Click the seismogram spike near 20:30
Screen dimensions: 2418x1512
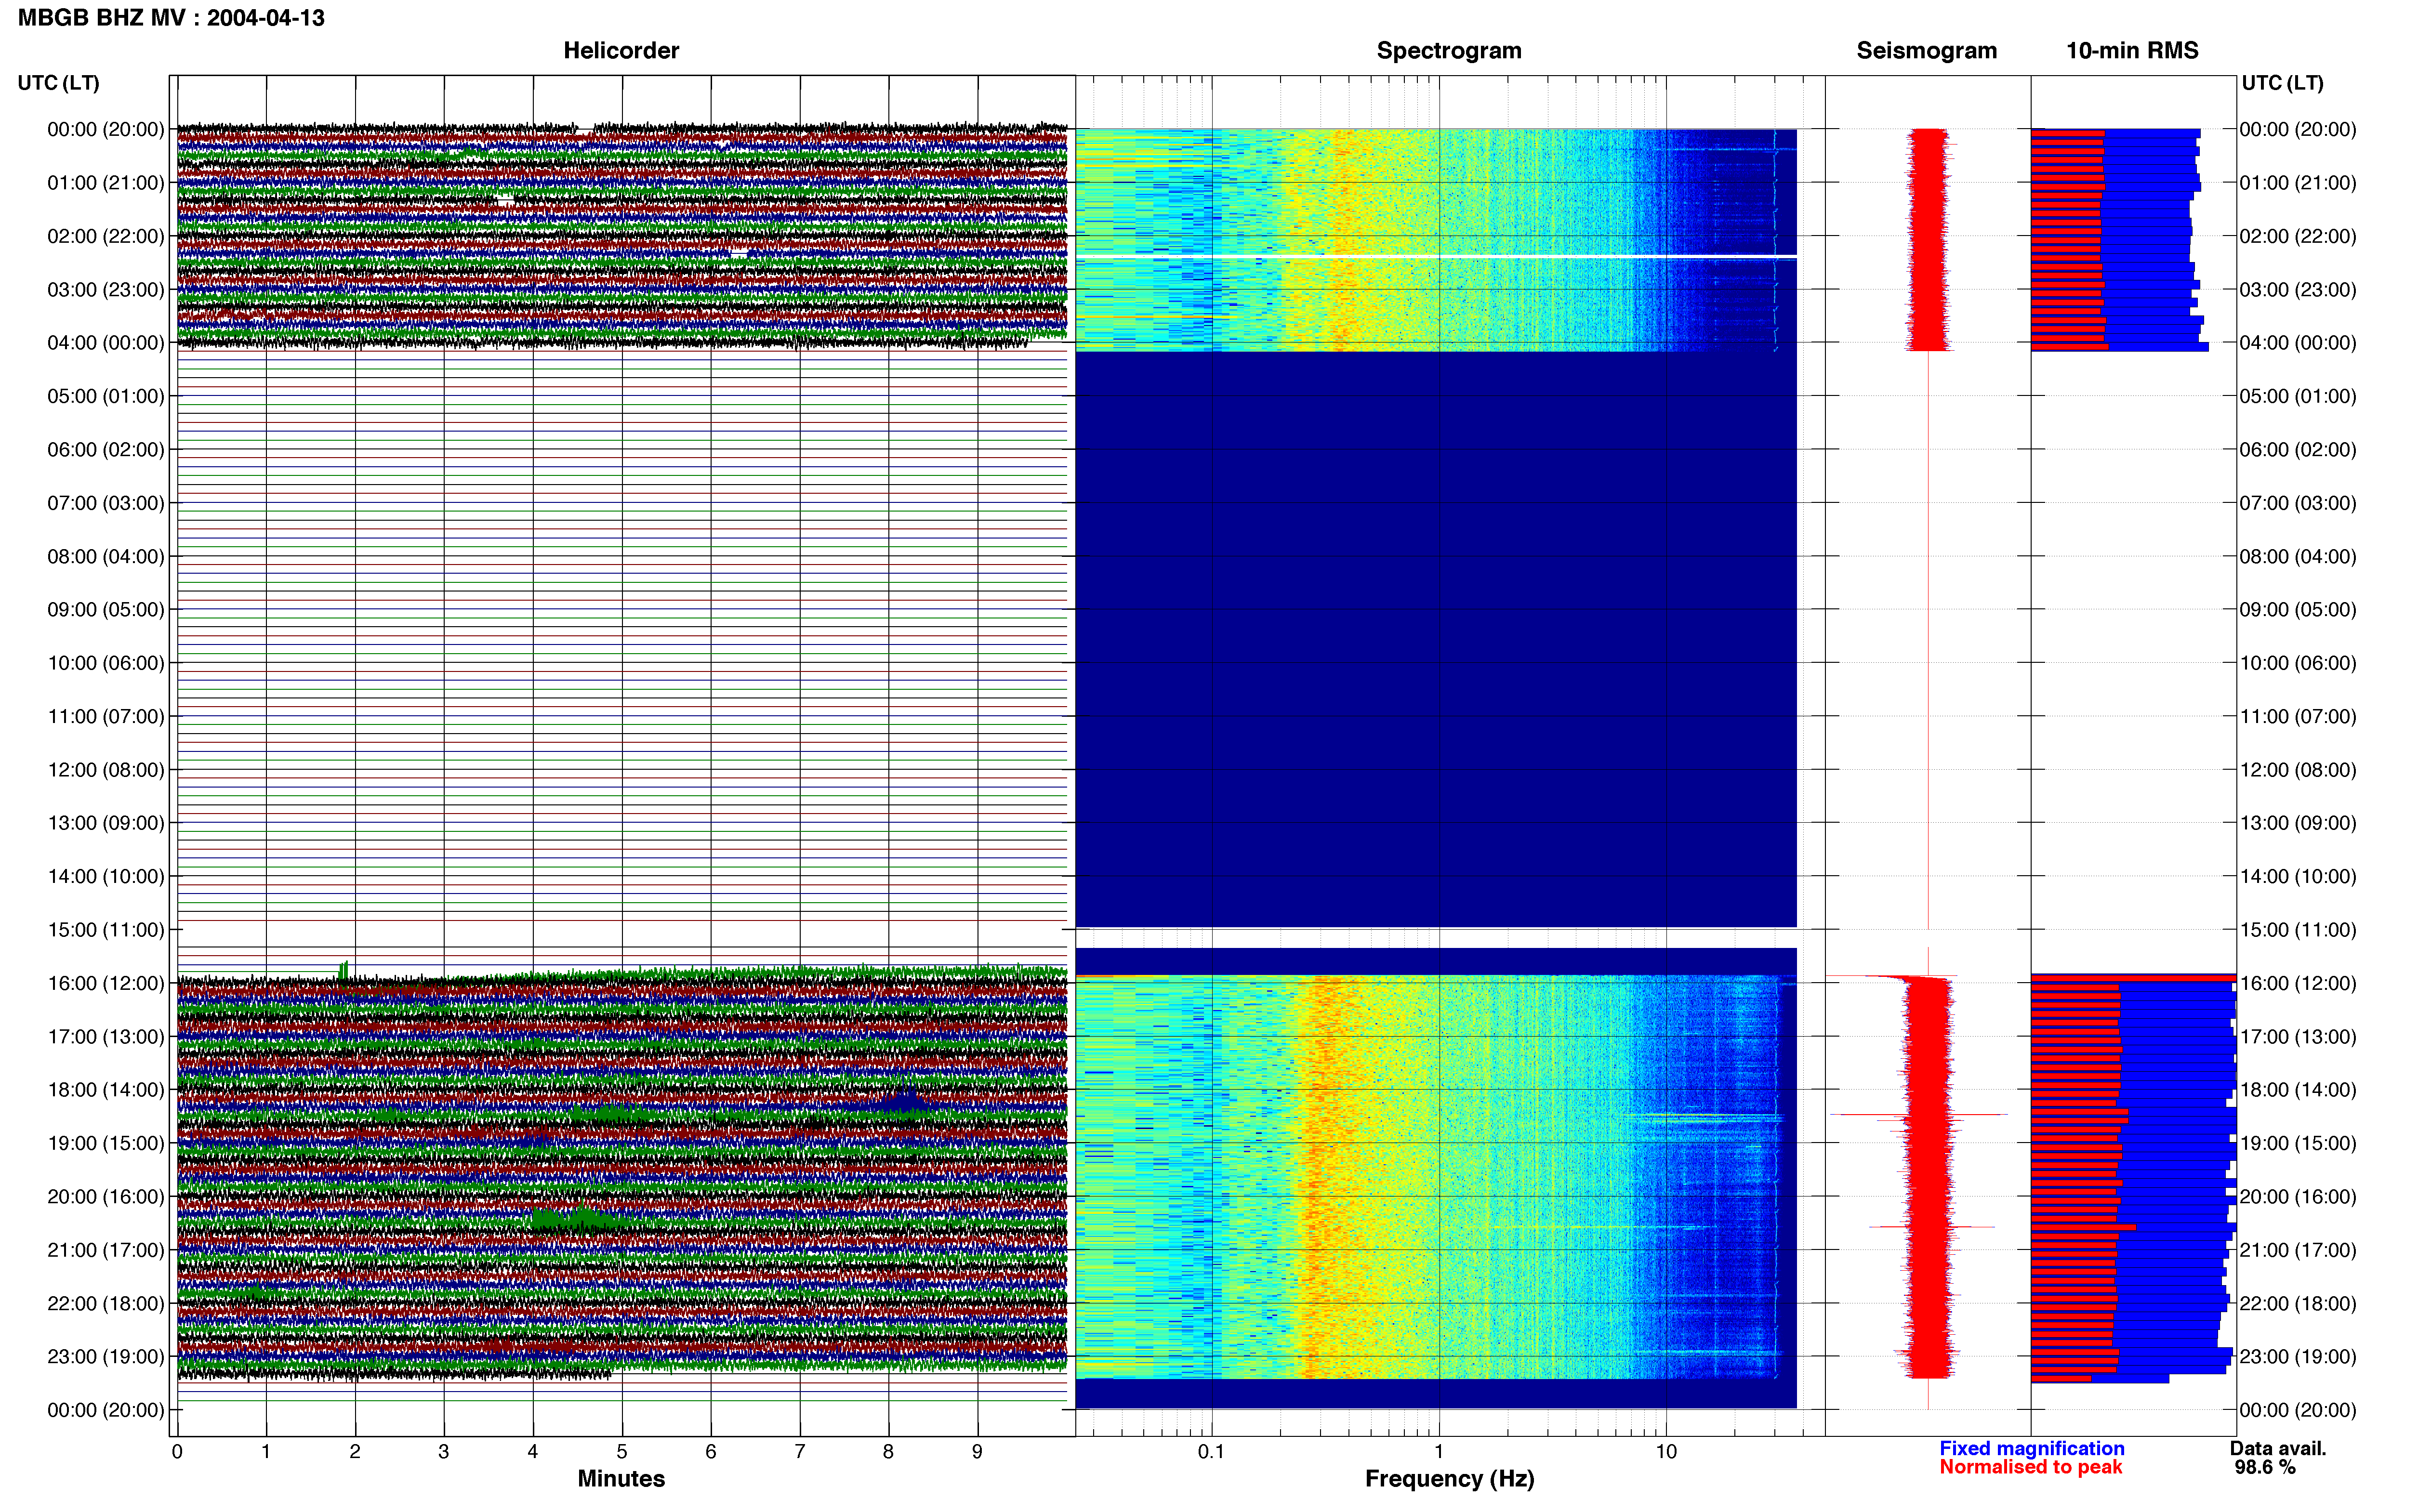pyautogui.click(x=1931, y=1227)
